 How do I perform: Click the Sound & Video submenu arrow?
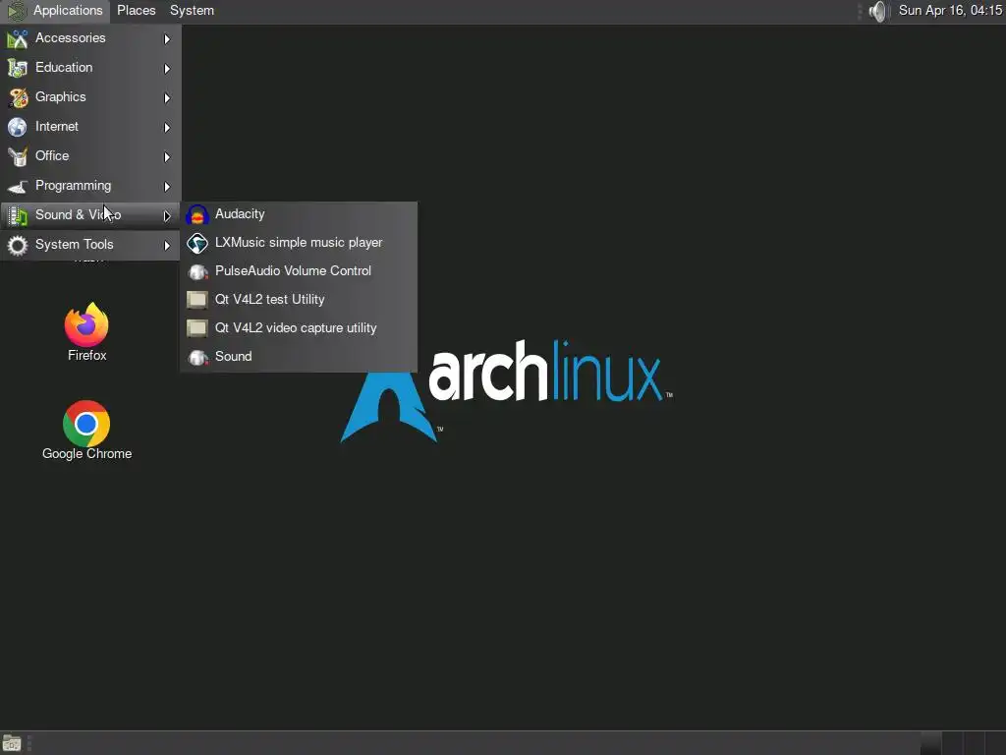point(167,215)
